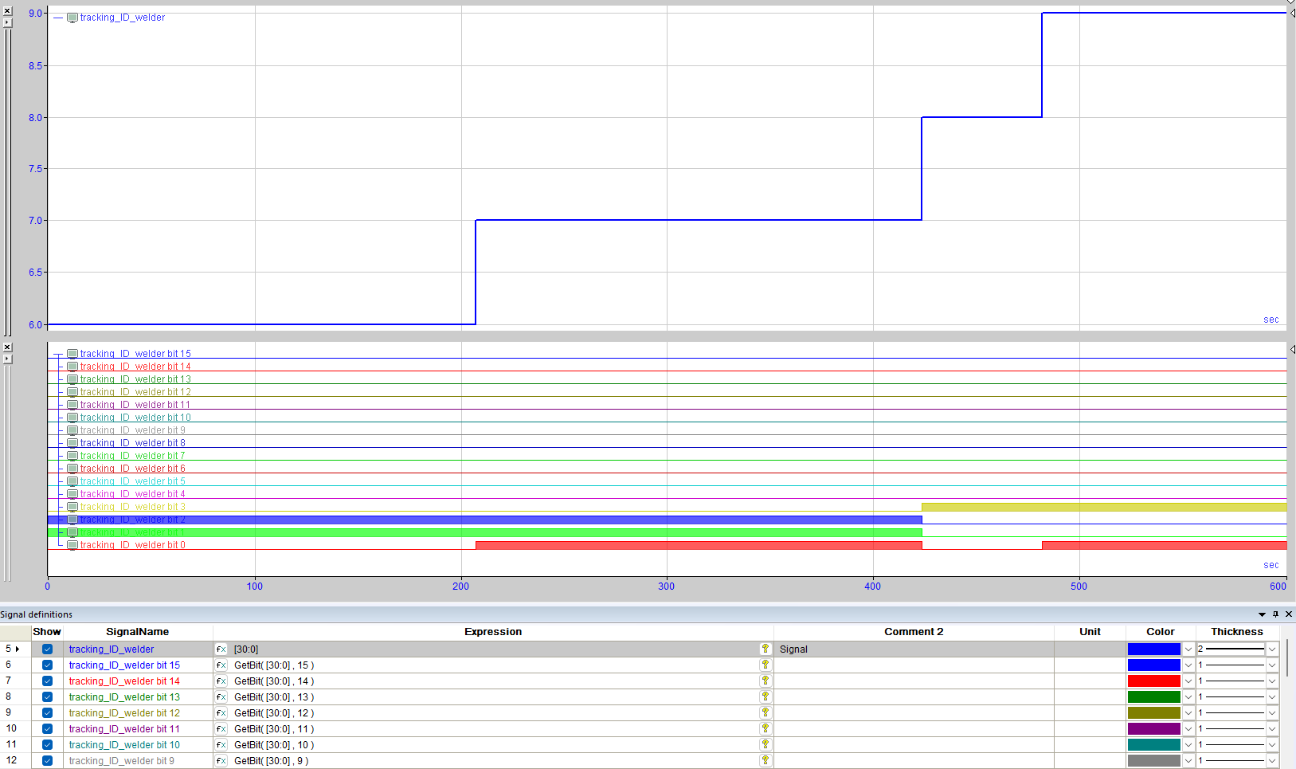Close the lower bit signals graph pane
This screenshot has width=1296, height=769.
coord(7,347)
